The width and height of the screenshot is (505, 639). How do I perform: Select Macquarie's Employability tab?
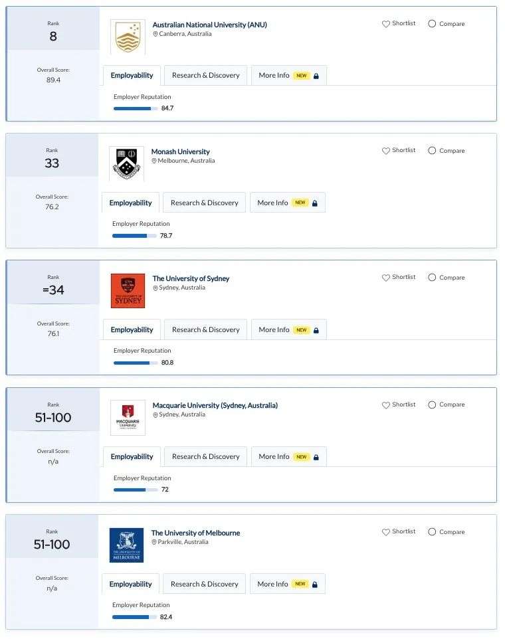click(132, 457)
